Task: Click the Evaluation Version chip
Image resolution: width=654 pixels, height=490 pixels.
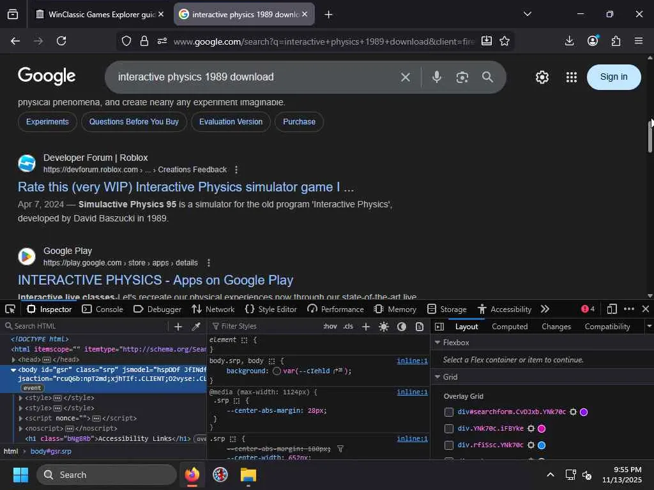Action: (x=231, y=122)
